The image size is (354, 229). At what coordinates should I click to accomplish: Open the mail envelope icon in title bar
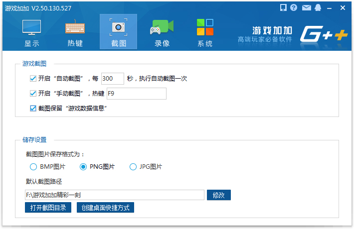coord(306,7)
